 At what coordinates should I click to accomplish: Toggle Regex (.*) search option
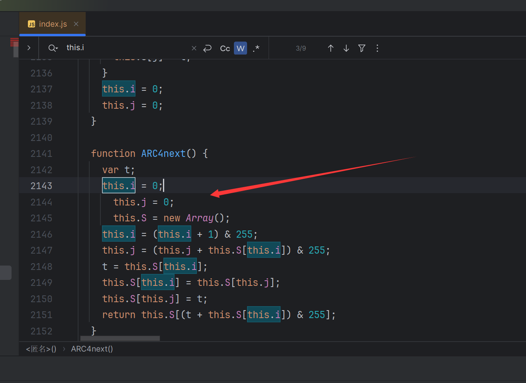(x=256, y=48)
